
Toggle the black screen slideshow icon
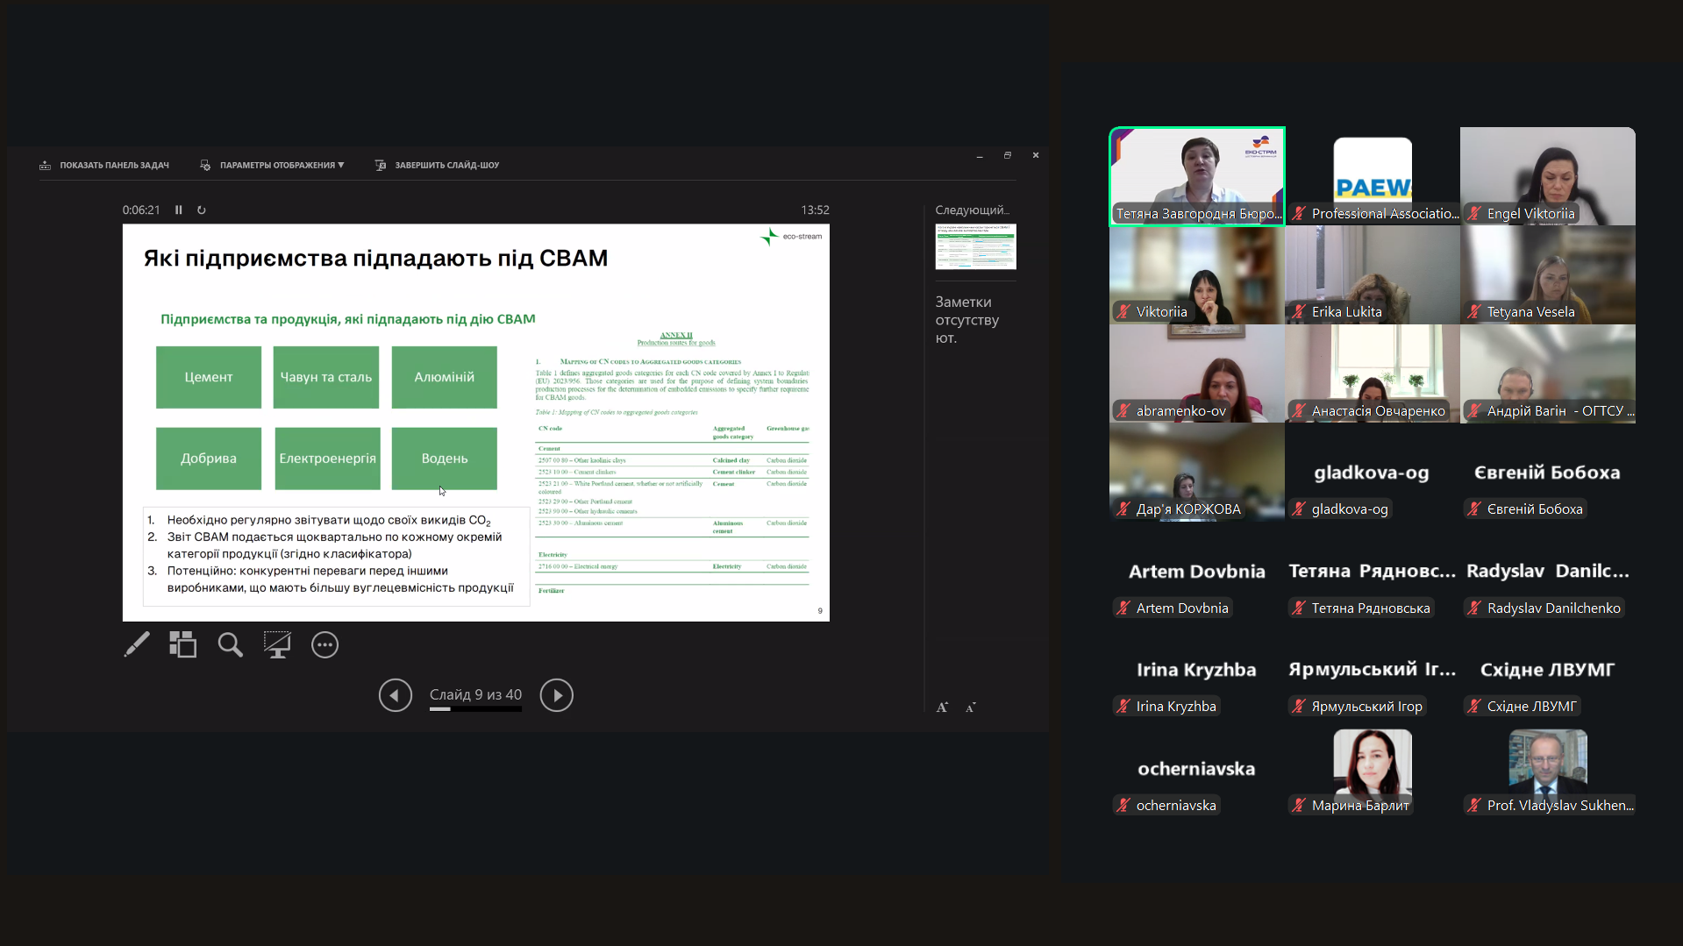coord(277,644)
